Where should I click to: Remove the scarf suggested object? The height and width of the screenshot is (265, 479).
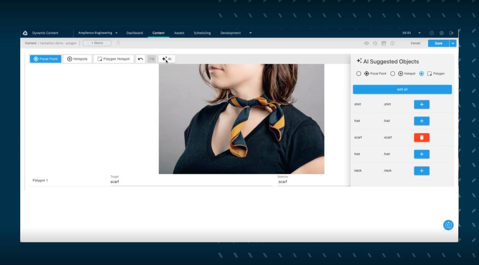click(x=422, y=137)
